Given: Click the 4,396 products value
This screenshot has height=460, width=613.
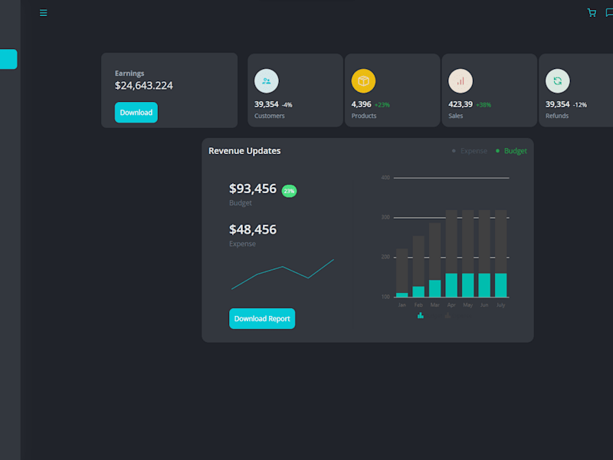Looking at the screenshot, I should coord(361,104).
